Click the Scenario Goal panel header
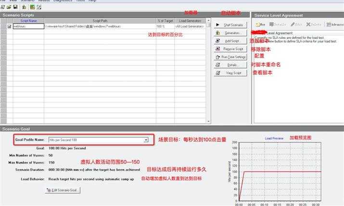 click(x=172, y=129)
